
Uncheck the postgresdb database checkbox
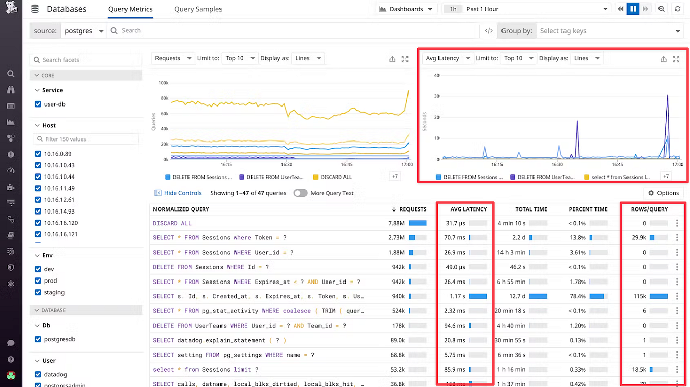[x=38, y=339]
